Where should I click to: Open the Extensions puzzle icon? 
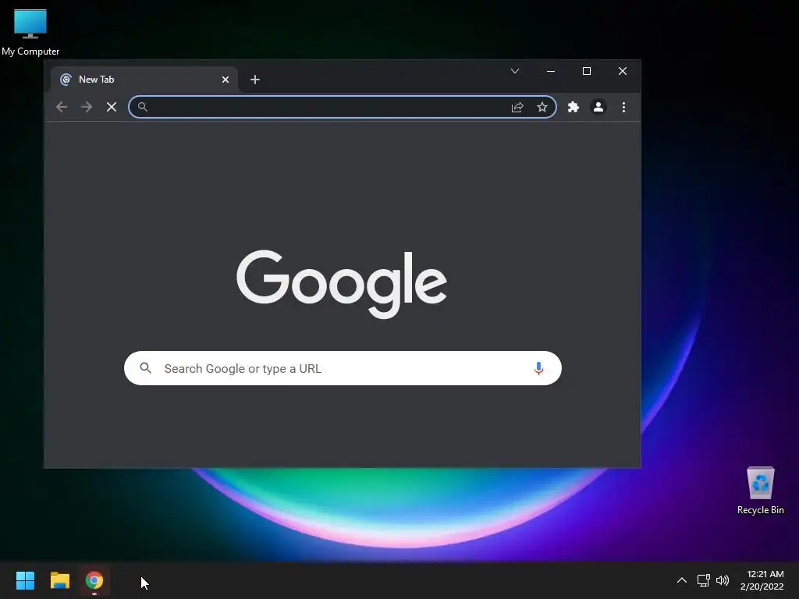(x=574, y=107)
